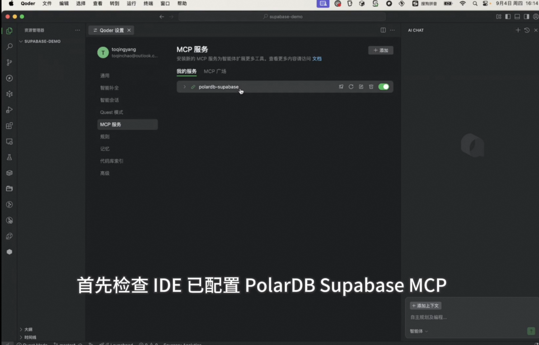Open the 查看 menu in menu bar
This screenshot has width=539, height=345.
[x=98, y=4]
